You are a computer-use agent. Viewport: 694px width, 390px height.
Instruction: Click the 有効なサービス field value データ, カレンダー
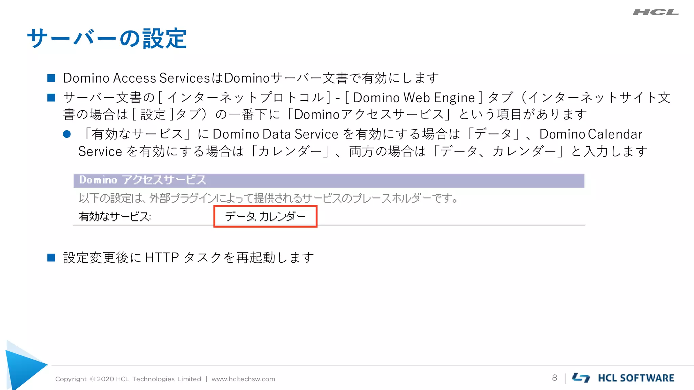pyautogui.click(x=265, y=216)
